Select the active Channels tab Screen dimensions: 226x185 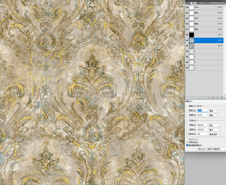[x=193, y=3]
